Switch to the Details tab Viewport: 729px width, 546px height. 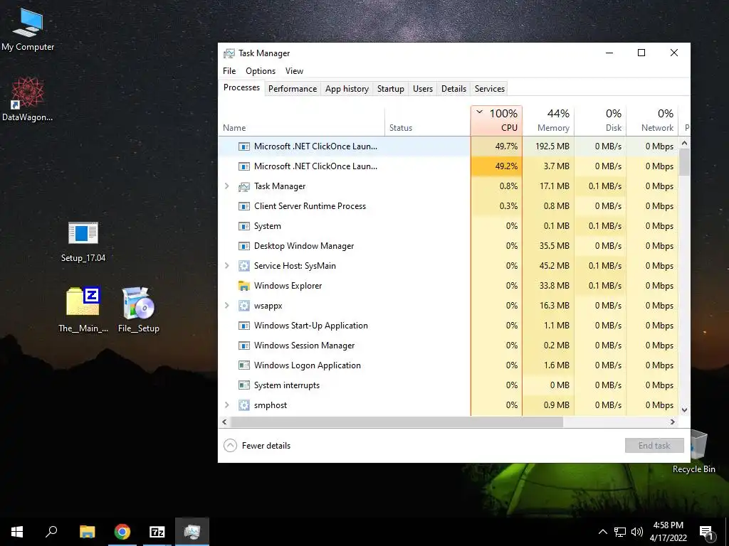tap(453, 89)
